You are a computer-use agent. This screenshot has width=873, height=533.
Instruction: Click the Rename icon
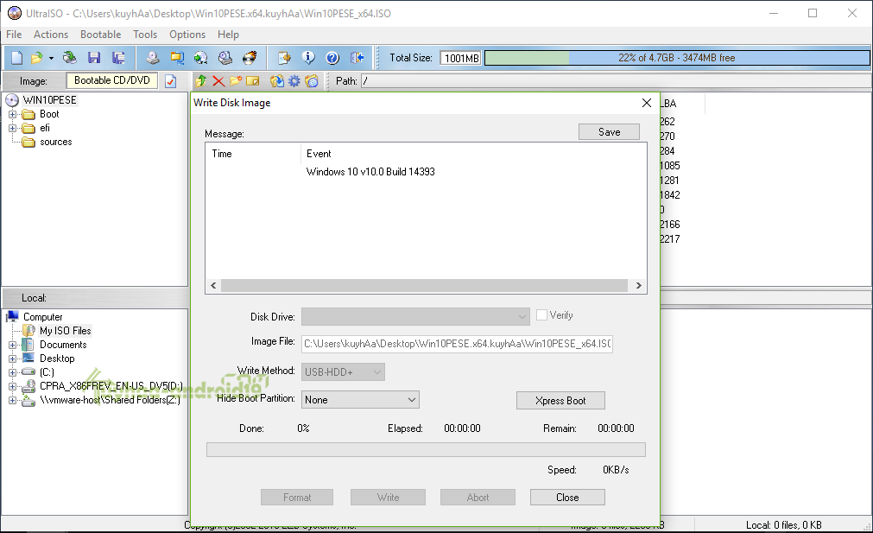(x=253, y=81)
